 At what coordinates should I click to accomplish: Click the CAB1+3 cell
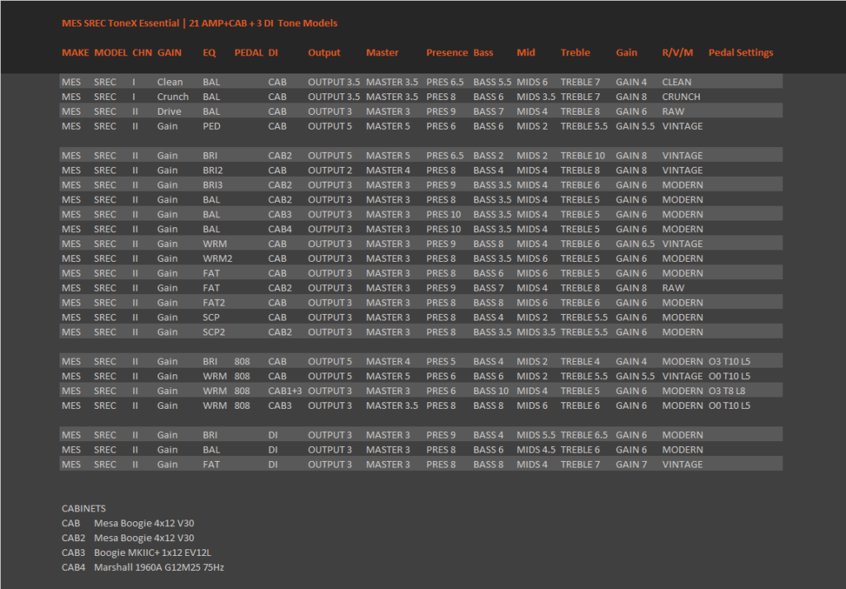(x=285, y=391)
